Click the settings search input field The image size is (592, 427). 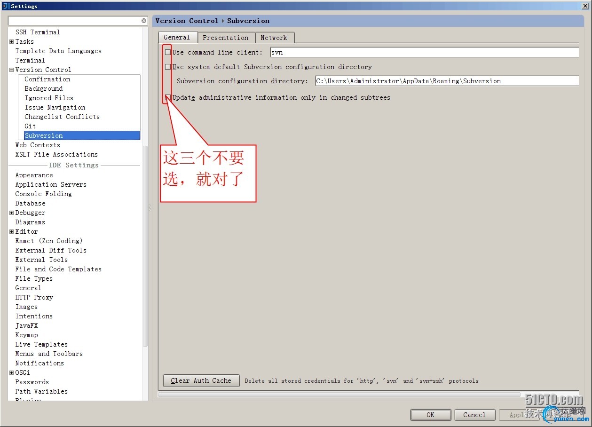[75, 21]
